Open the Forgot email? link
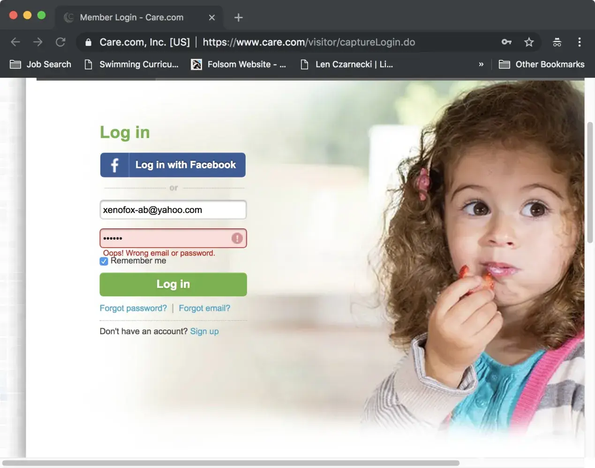This screenshot has width=595, height=468. 204,308
